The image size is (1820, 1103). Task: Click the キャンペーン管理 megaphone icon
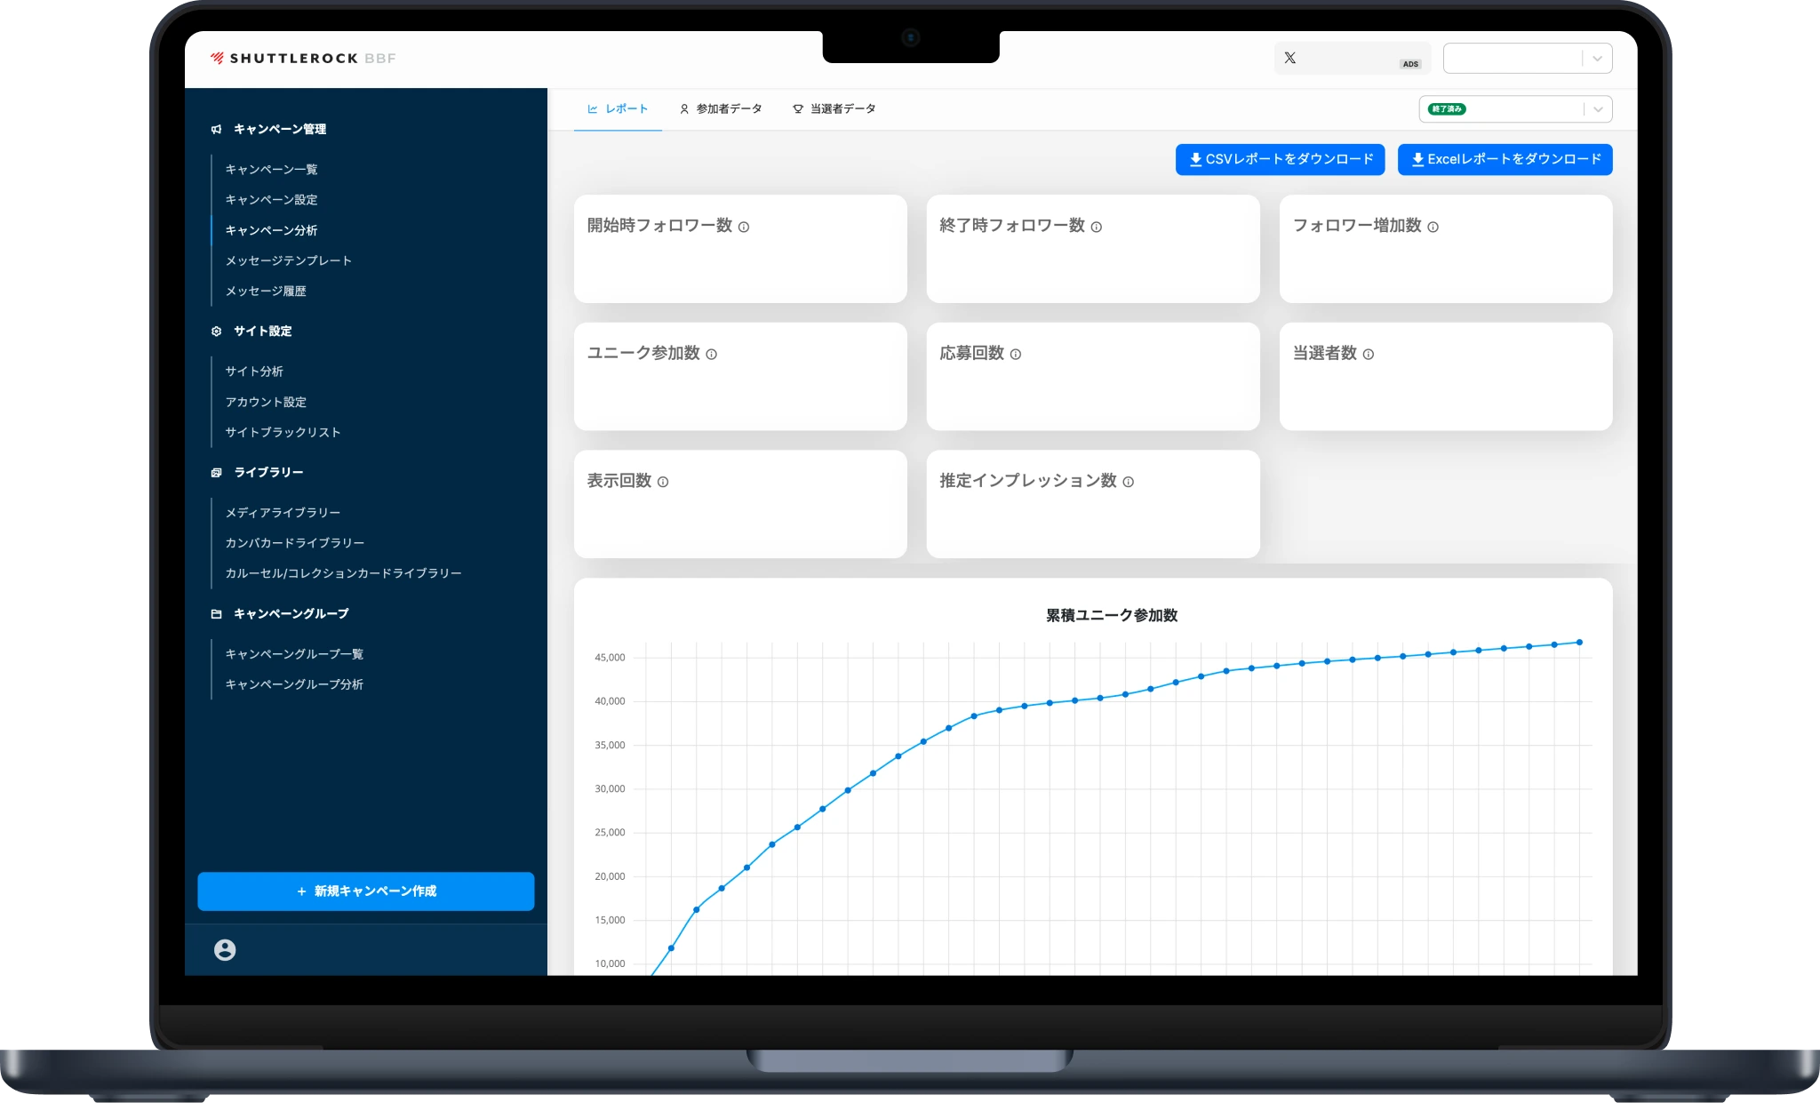216,130
